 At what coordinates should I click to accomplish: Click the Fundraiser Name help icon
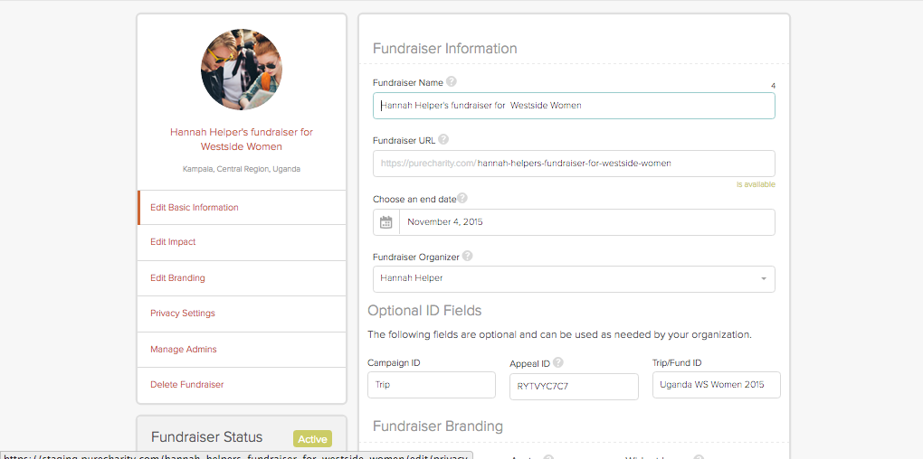point(452,81)
